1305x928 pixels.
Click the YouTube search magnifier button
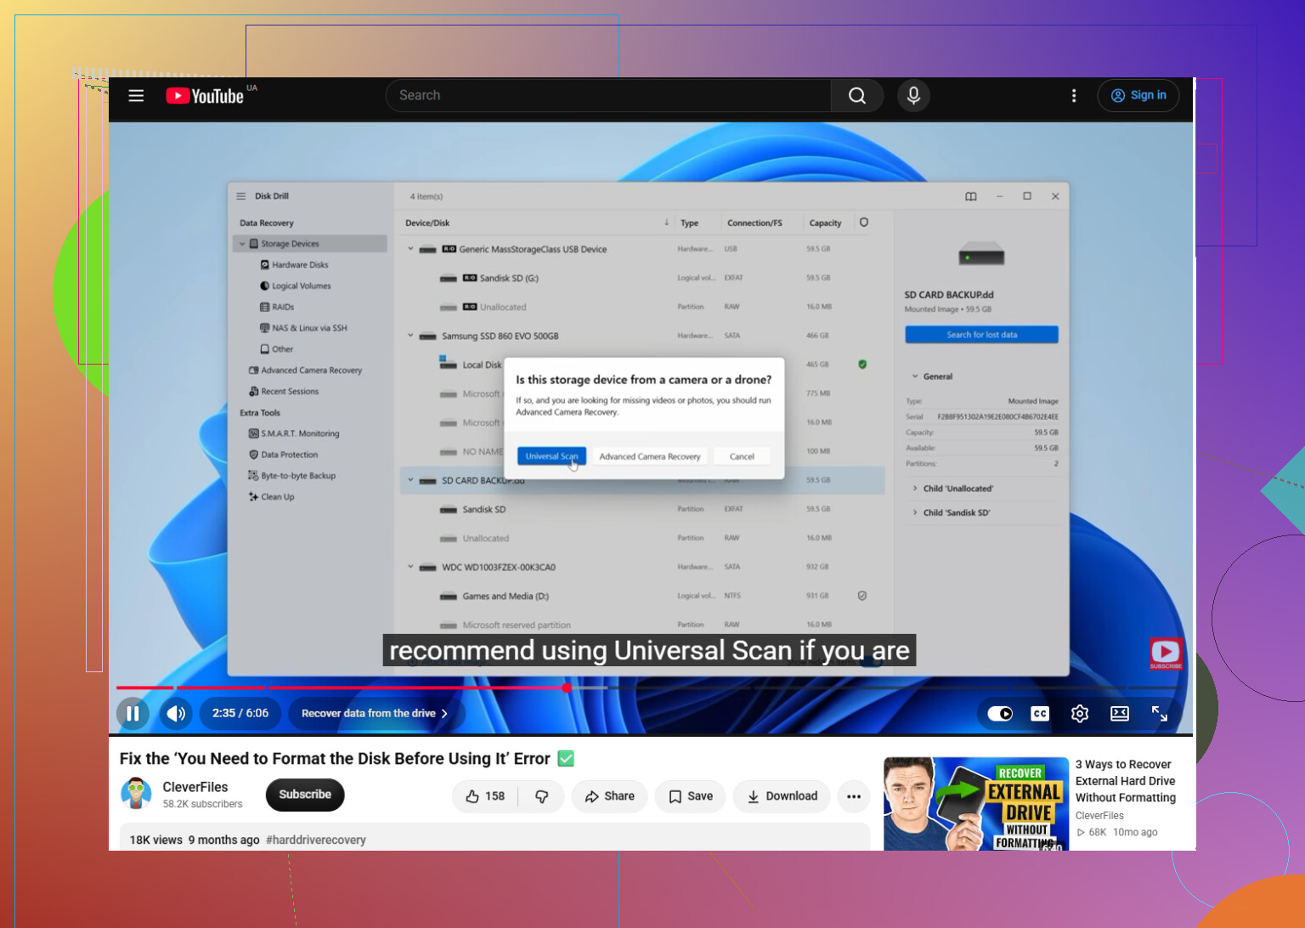point(856,95)
